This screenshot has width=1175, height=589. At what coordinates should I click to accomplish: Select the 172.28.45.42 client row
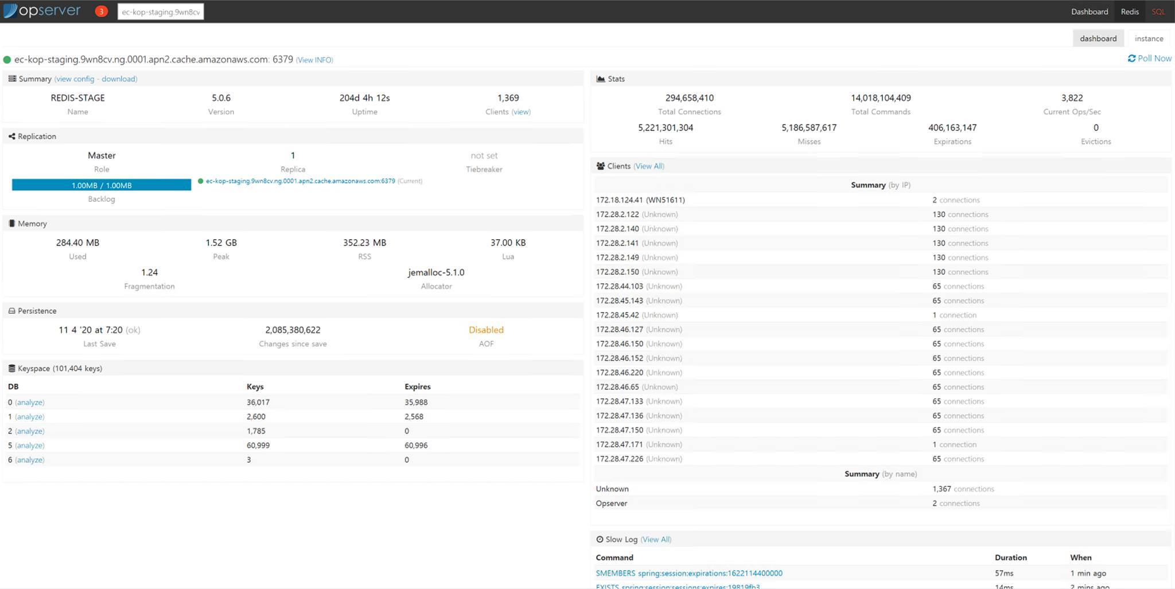[x=881, y=315]
